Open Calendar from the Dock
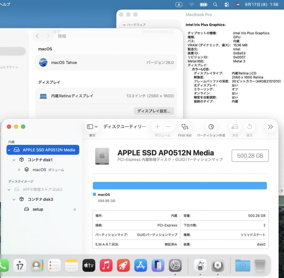This screenshot has height=278, width=284. tap(20, 265)
